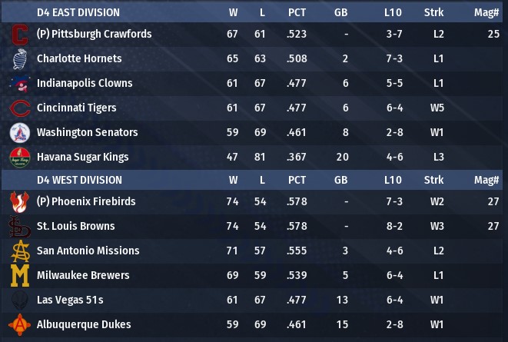
Task: Click the San Antonio Missions logo
Action: click(x=19, y=251)
